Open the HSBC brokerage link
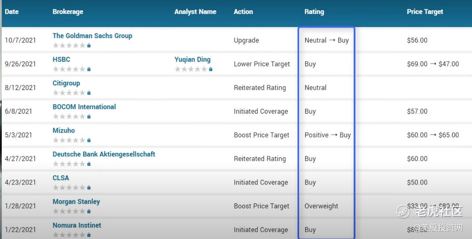Viewport: 472px width, 239px height. [x=62, y=59]
